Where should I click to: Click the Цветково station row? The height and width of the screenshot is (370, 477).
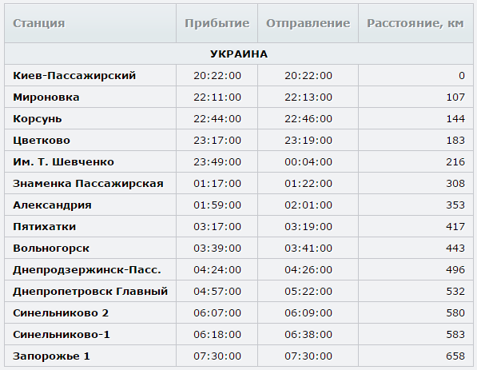click(239, 141)
